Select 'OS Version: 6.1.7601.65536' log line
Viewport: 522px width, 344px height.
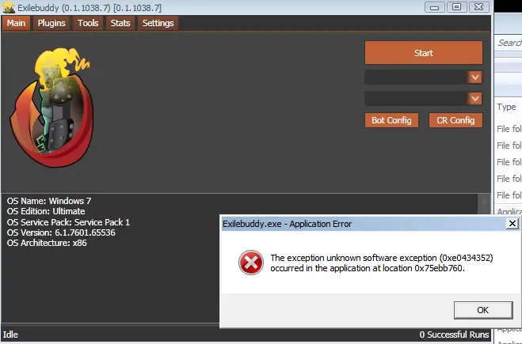(61, 232)
